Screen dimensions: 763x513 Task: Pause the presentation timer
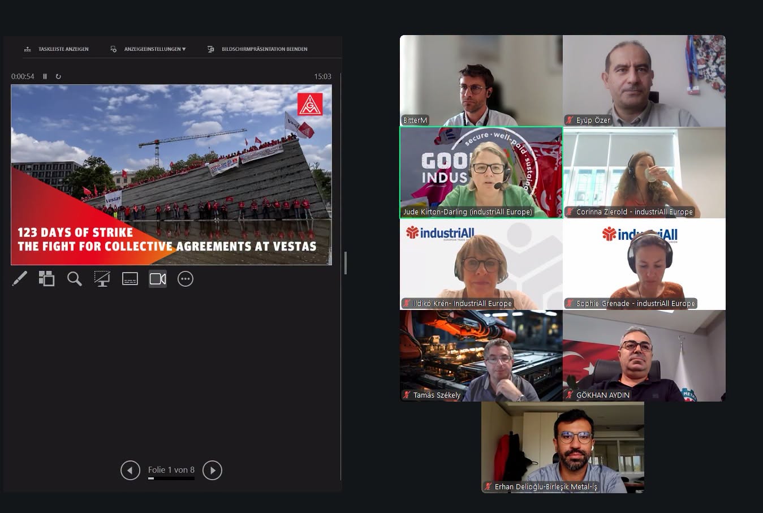click(45, 76)
